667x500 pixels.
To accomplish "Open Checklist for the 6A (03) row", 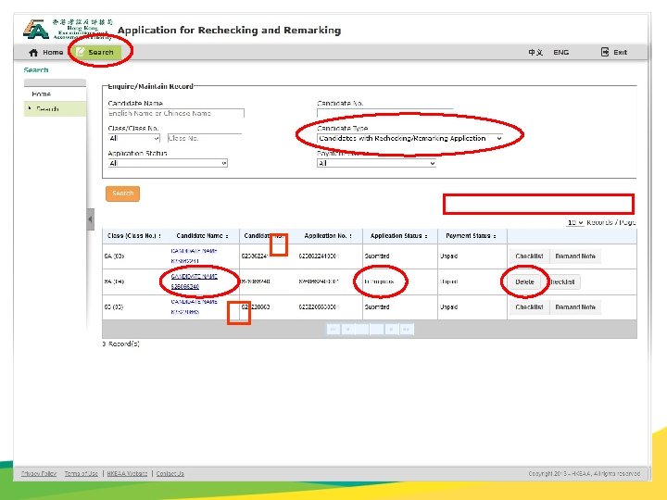I will (529, 256).
